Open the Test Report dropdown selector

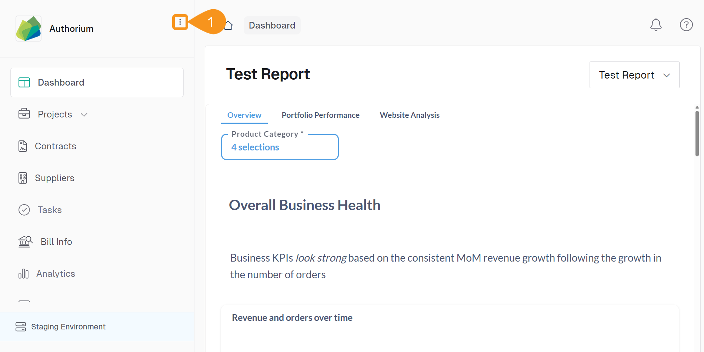click(634, 75)
